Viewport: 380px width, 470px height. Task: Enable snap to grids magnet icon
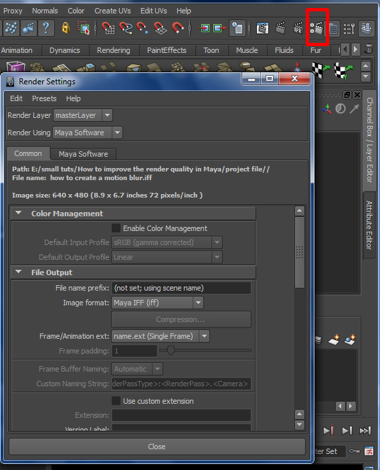[108, 29]
